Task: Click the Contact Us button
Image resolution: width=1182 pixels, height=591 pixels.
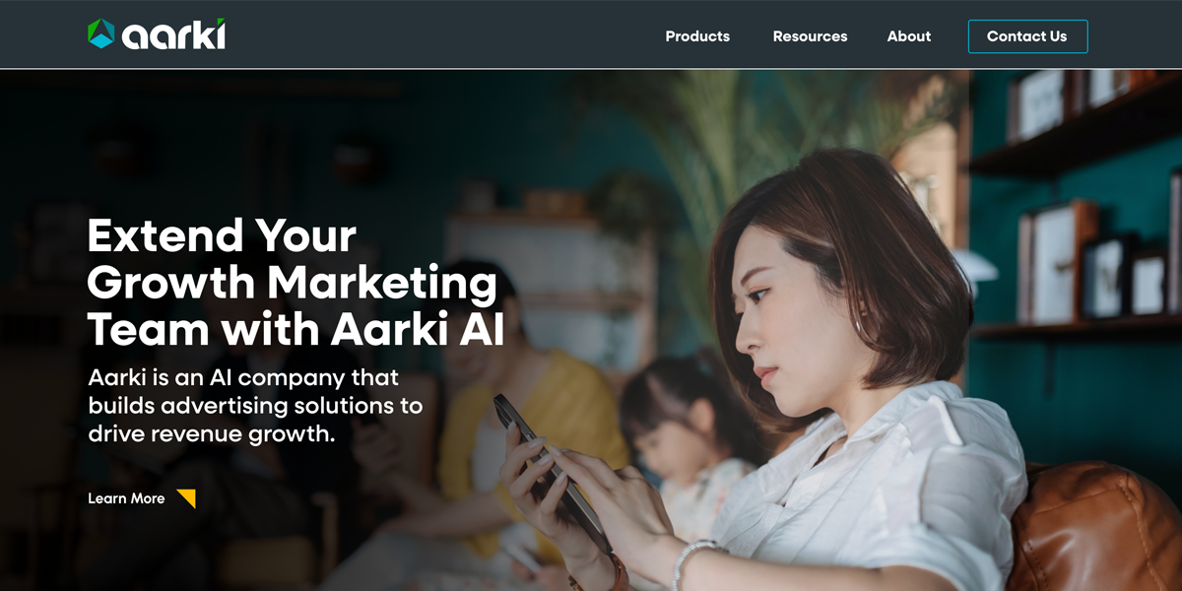Action: click(1027, 36)
